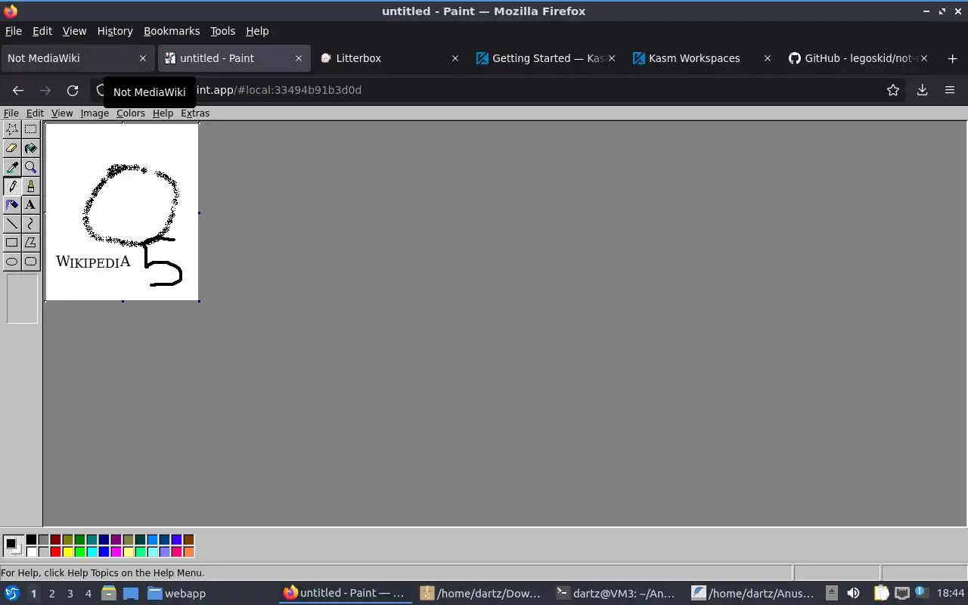This screenshot has height=605, width=968.
Task: Open Firefox Tools menu
Action: (x=222, y=31)
